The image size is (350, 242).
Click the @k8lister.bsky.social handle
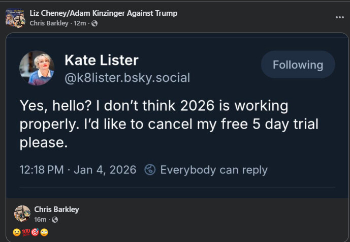coord(127,78)
